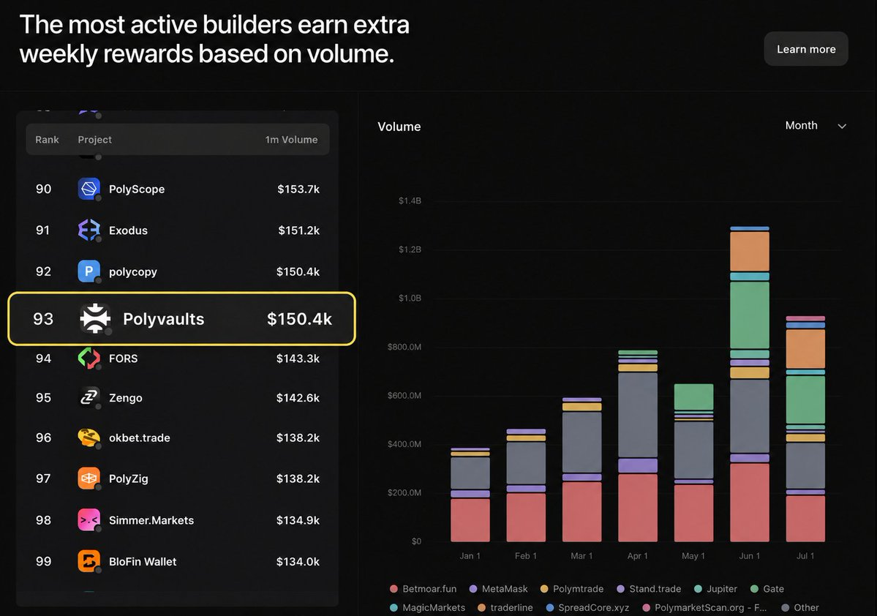Toggle Jupiter legend dot

coord(698,589)
